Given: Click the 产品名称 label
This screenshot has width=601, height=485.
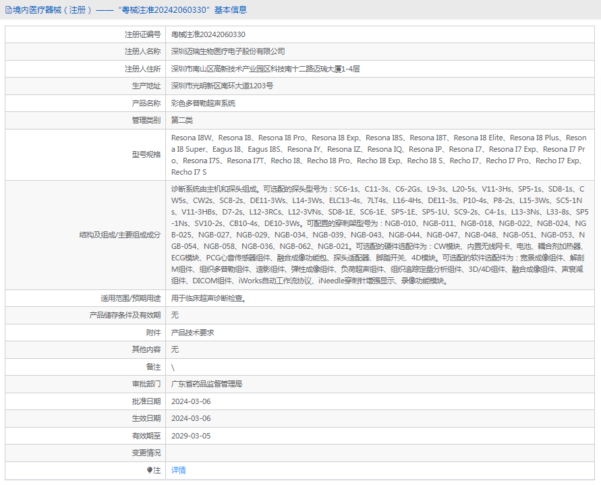Looking at the screenshot, I should click(x=146, y=103).
